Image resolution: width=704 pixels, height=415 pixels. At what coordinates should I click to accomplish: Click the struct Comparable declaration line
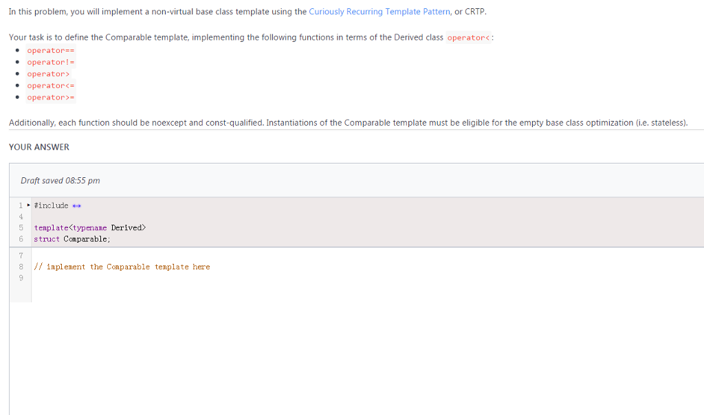point(72,238)
